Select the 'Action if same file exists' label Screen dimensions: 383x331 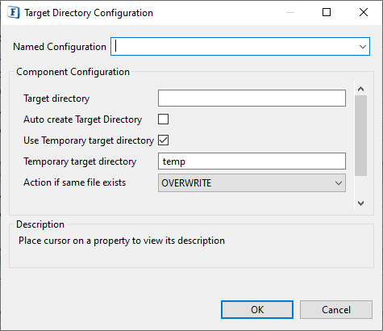tap(75, 182)
